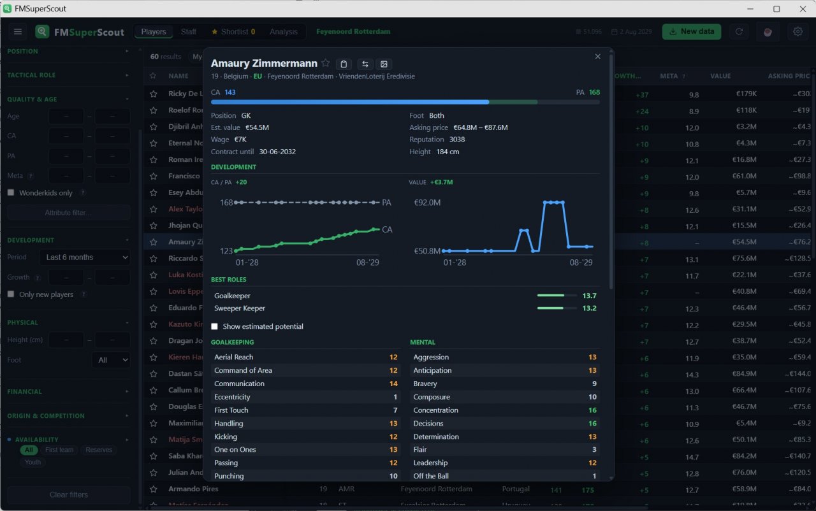Select the All availability pill
The height and width of the screenshot is (511, 816).
pyautogui.click(x=29, y=450)
